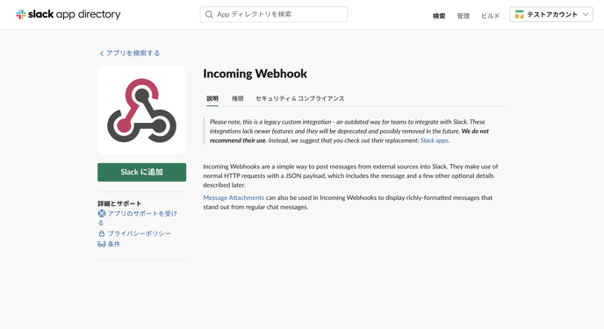Click the glasses icon beside 条件
Screen dimensions: 604x329
tap(102, 244)
